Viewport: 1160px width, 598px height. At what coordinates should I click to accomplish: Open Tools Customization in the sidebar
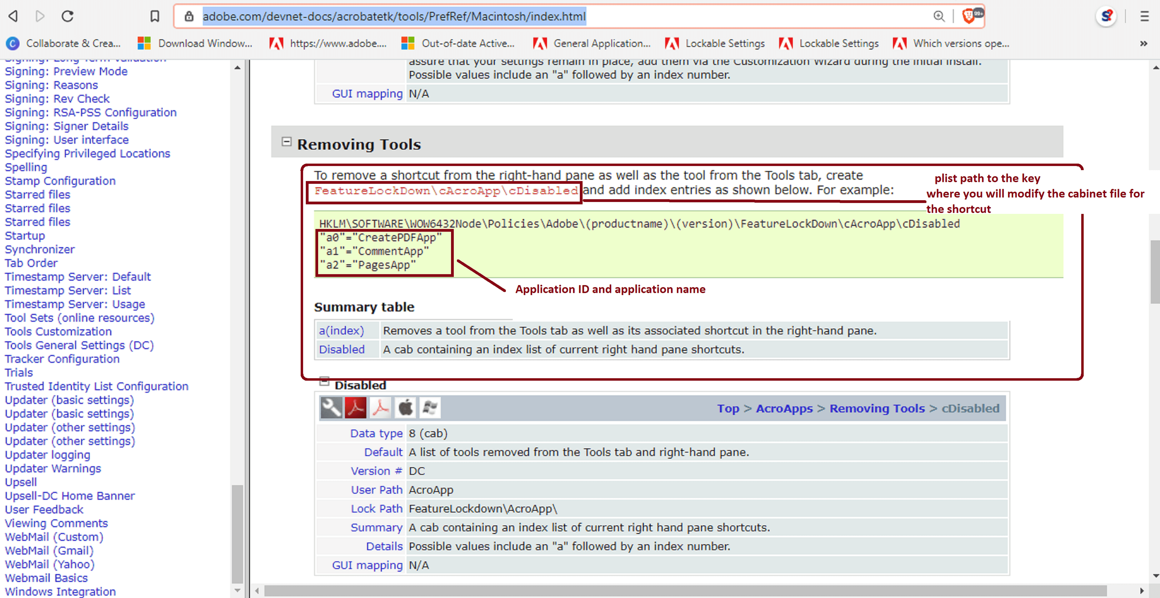(58, 332)
